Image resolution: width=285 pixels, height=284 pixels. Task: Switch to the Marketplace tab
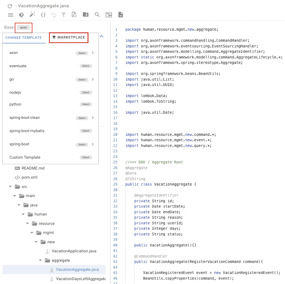pos(69,37)
